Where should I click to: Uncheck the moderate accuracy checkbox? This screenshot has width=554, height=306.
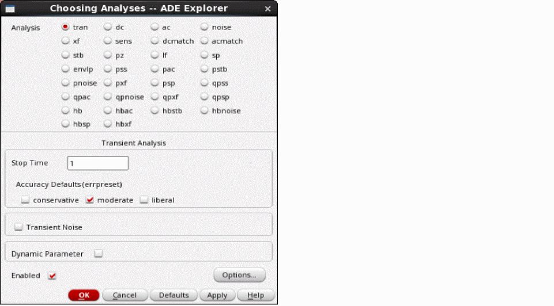pos(89,200)
